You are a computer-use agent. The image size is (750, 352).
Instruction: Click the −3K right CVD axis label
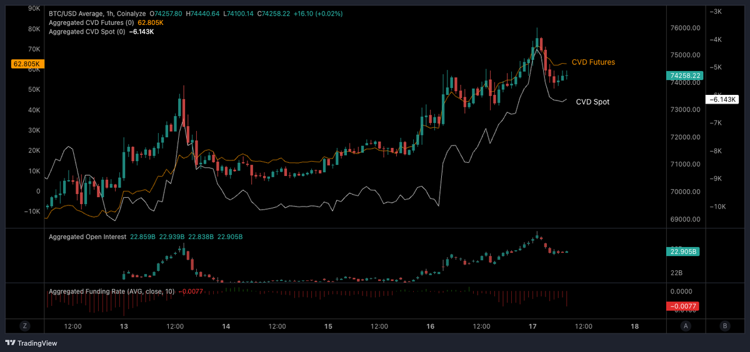click(716, 12)
